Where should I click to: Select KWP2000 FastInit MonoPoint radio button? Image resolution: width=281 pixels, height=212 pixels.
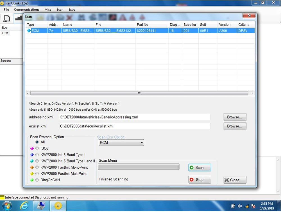37,167
